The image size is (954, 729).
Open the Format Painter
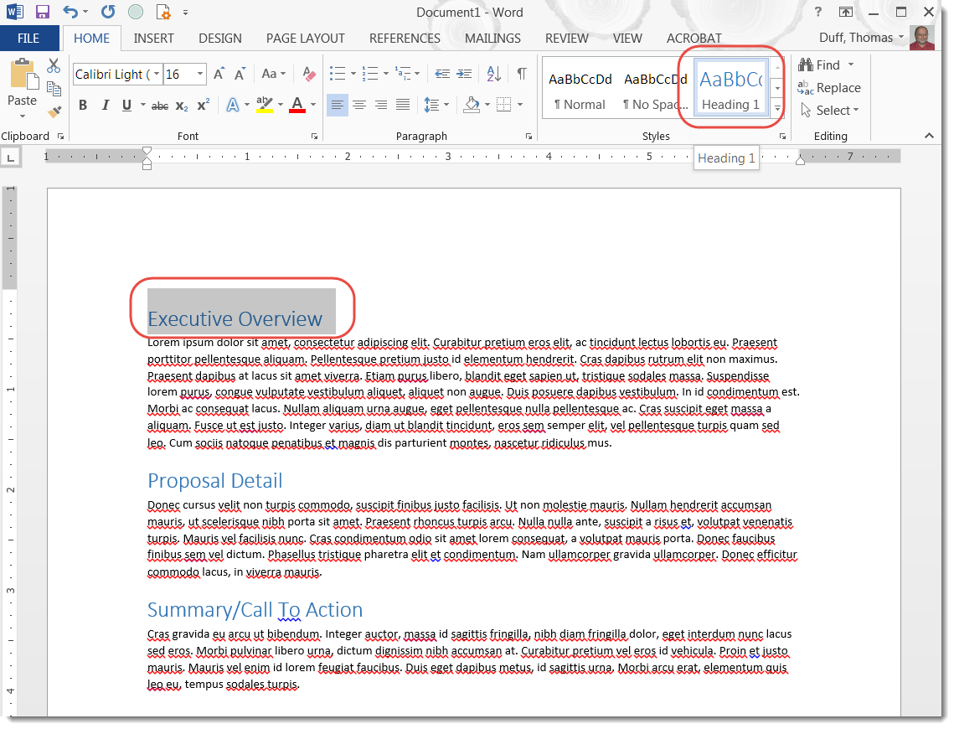tap(54, 111)
